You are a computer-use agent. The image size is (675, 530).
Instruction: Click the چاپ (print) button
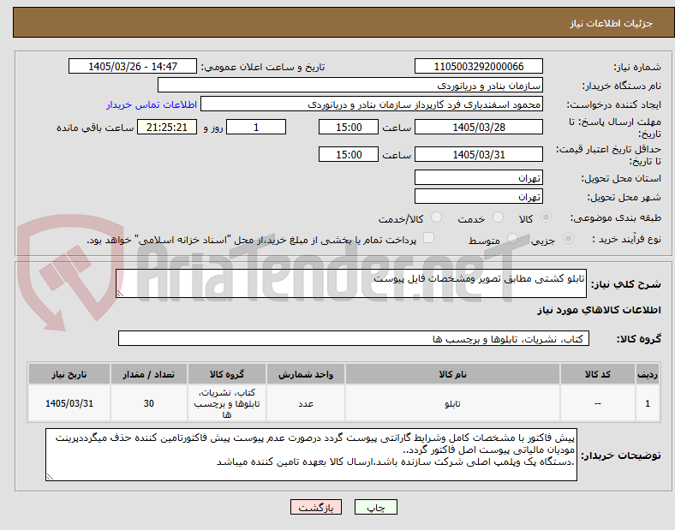point(375,507)
